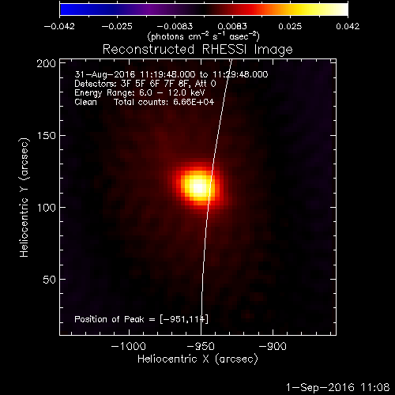Click the color scale bar at the top

tap(204, 9)
